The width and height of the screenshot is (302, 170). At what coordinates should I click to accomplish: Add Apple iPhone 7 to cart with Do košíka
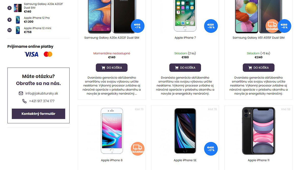click(185, 68)
